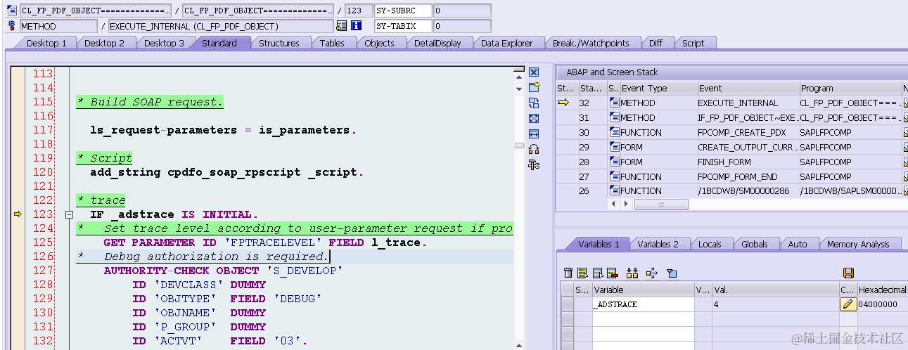The height and width of the screenshot is (350, 908).
Task: Click the breakpoint margin at line 125
Action: click(18, 242)
